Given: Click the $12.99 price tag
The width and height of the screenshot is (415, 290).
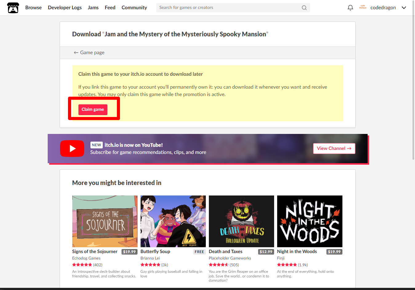Looking at the screenshot, I should point(266,252).
